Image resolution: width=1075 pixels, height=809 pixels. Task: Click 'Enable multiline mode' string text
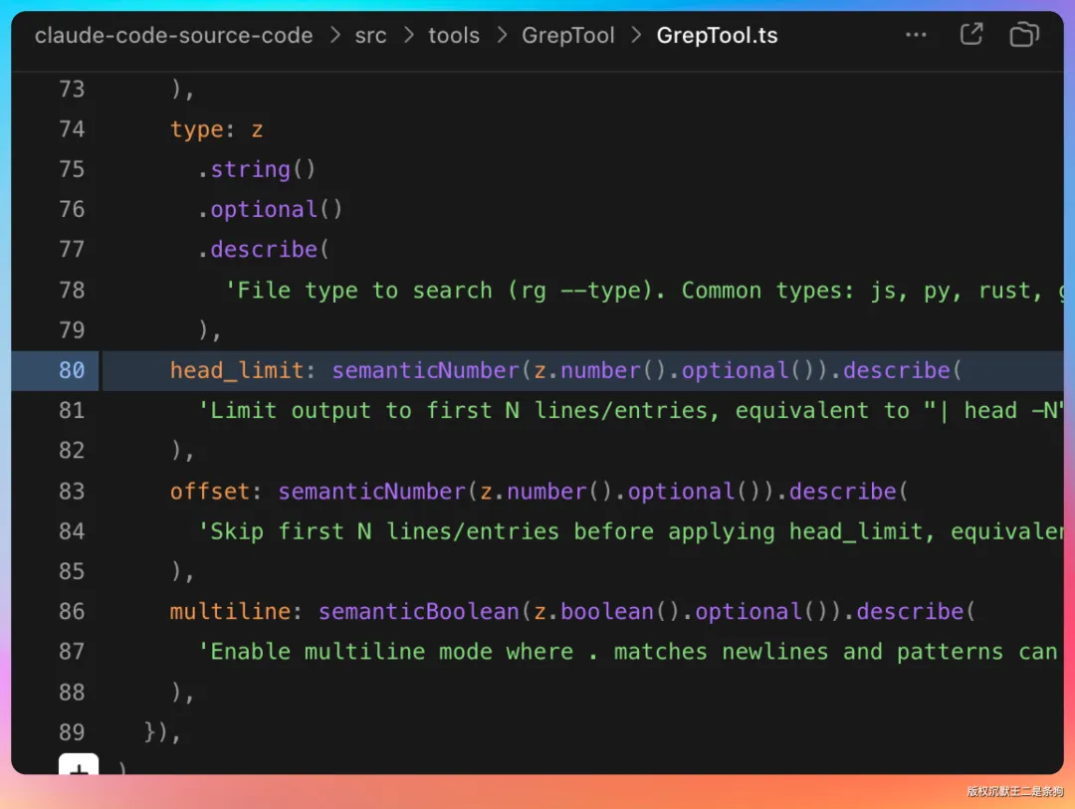point(351,652)
